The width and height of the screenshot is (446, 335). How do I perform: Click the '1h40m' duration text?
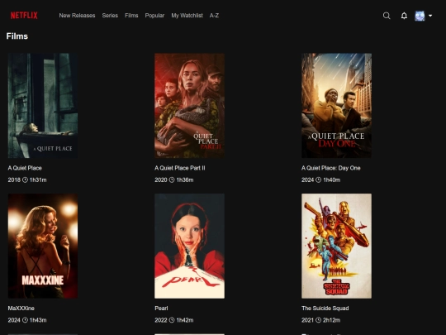(332, 179)
